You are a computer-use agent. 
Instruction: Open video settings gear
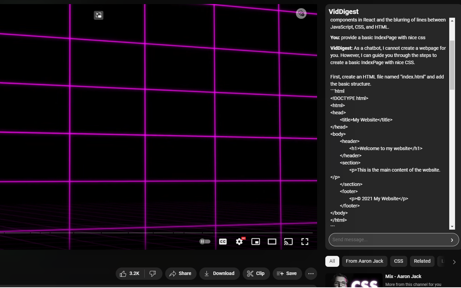click(x=240, y=242)
